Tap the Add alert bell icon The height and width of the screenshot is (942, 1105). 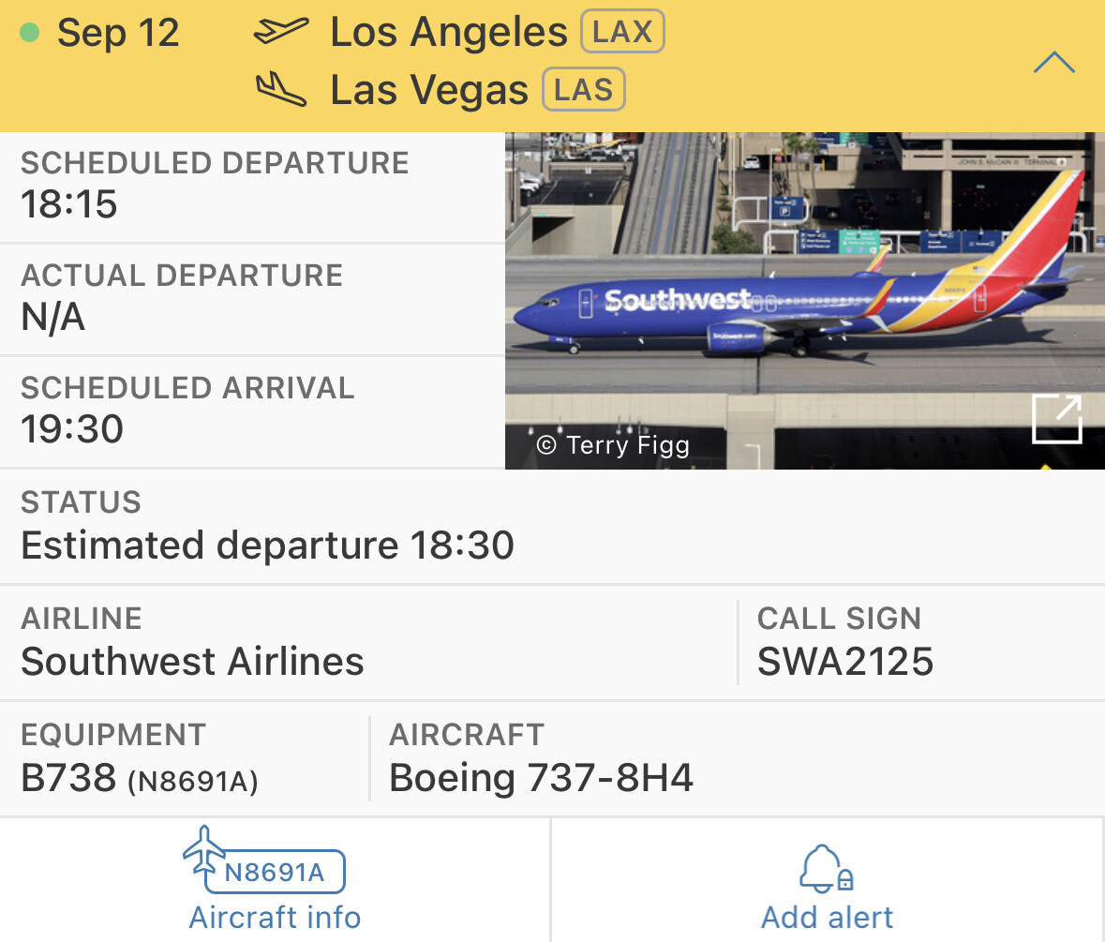pyautogui.click(x=826, y=869)
